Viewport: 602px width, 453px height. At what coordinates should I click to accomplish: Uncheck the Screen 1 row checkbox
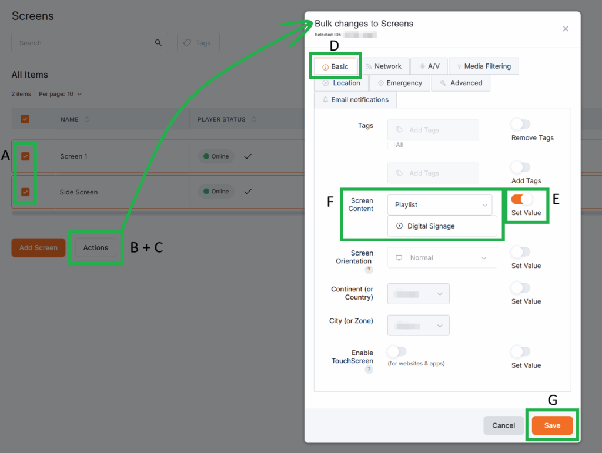click(x=25, y=156)
